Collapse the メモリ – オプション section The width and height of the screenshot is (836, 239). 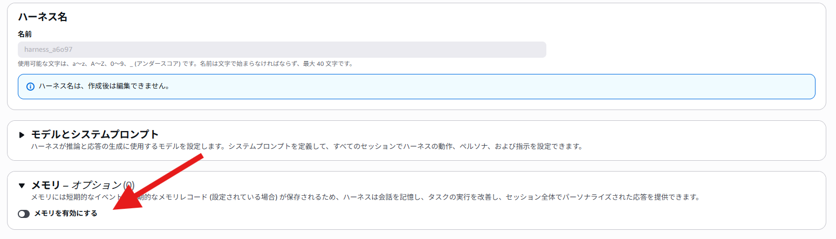22,186
